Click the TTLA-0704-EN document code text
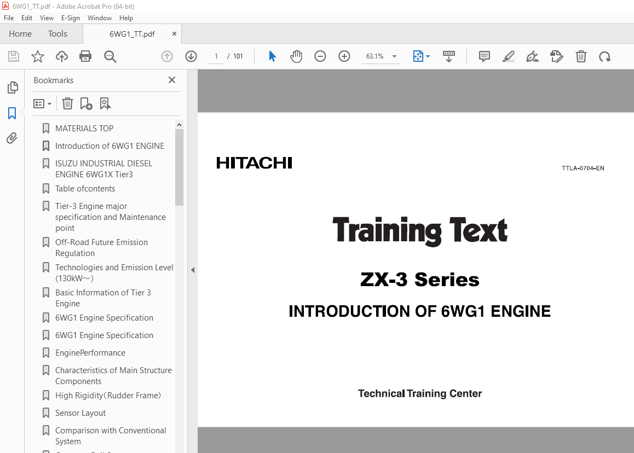The height and width of the screenshot is (453, 634). [583, 168]
